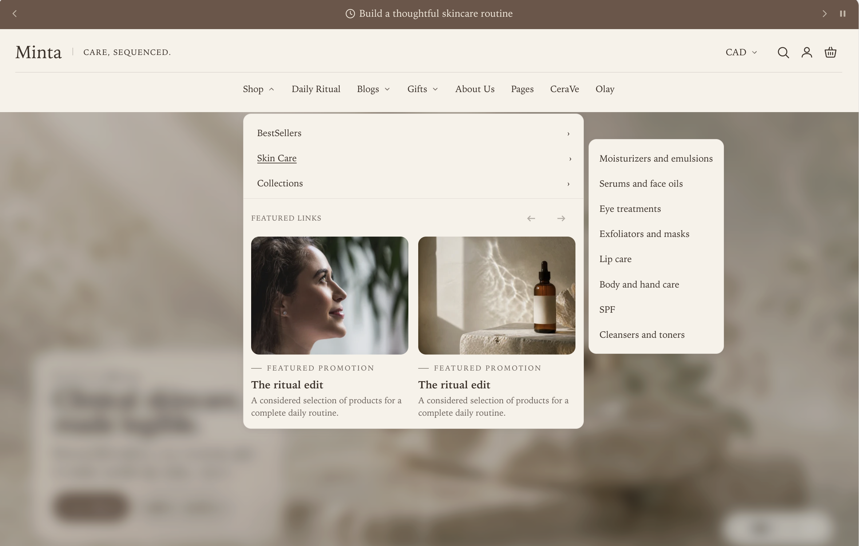Open the Olay menu link
Viewport: 859px width, 546px height.
(x=605, y=89)
